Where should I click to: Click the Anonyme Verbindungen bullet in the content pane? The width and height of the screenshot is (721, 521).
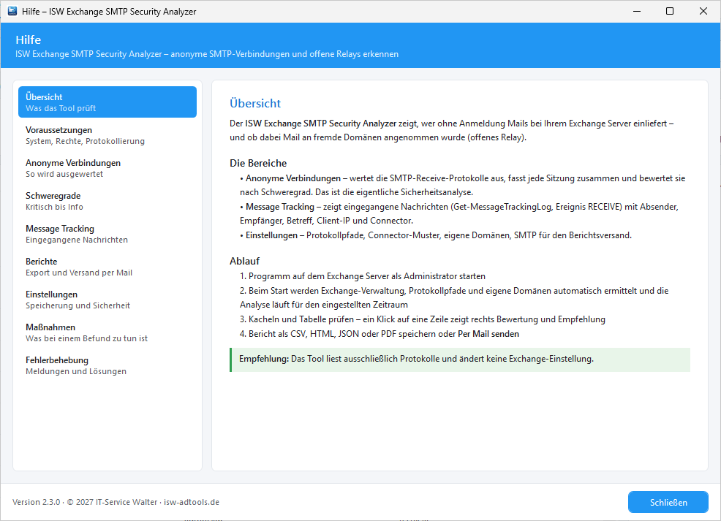point(463,185)
